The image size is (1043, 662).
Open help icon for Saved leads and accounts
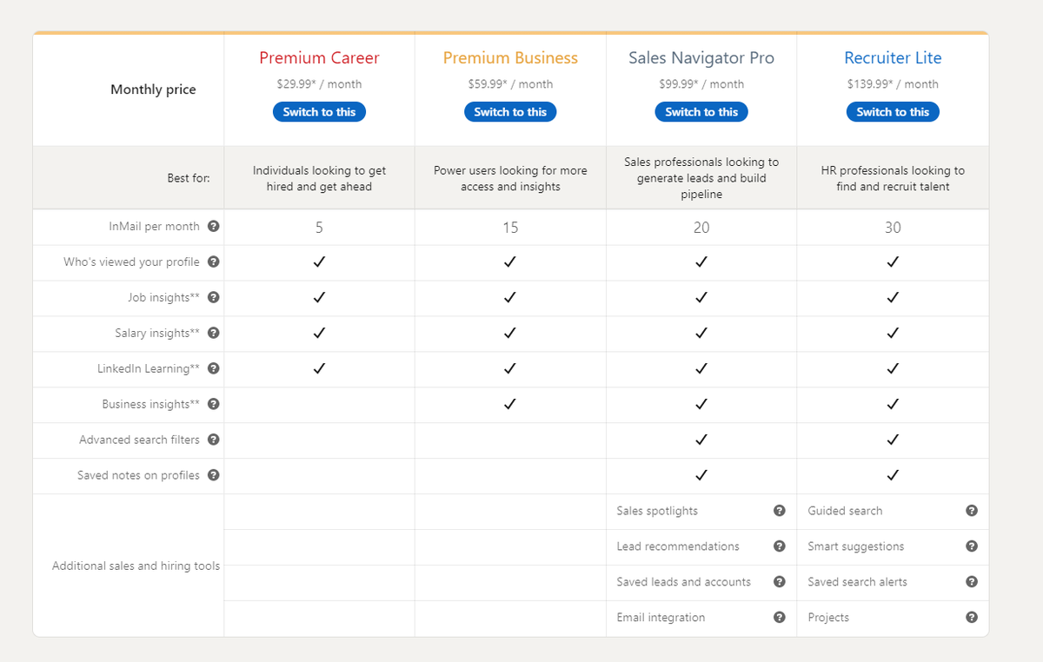pos(780,582)
